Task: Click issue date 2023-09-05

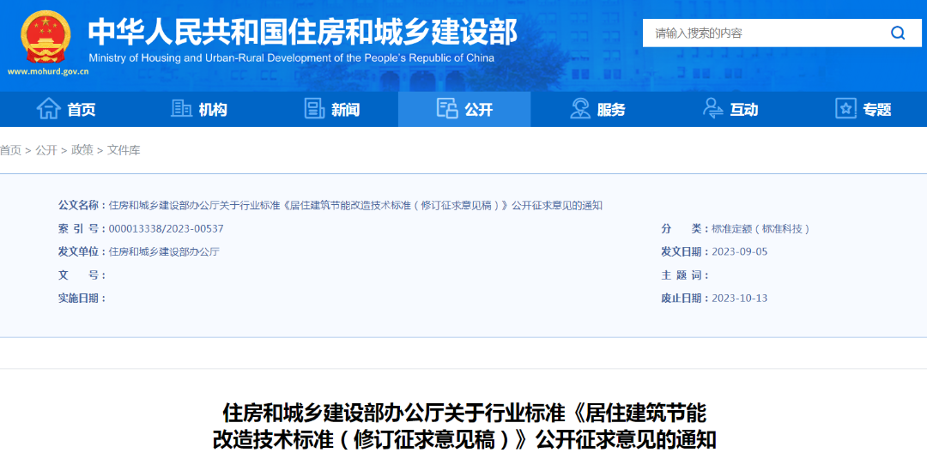Action: pos(740,251)
